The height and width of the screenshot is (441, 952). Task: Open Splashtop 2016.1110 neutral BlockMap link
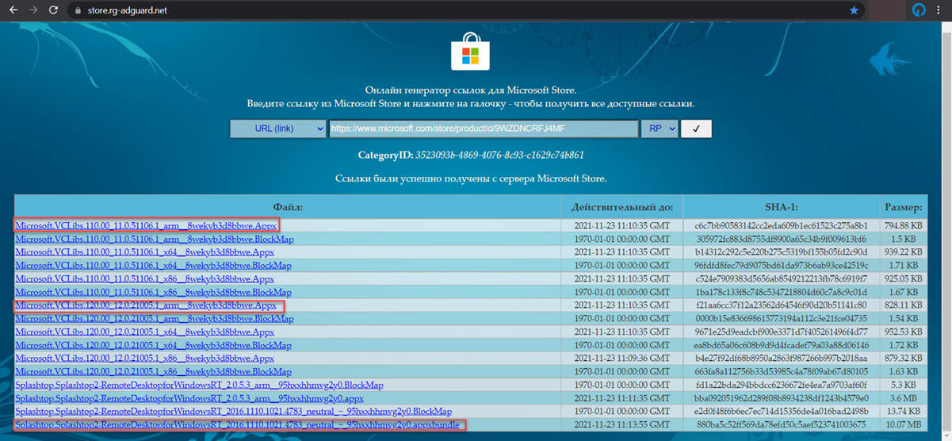pyautogui.click(x=234, y=412)
